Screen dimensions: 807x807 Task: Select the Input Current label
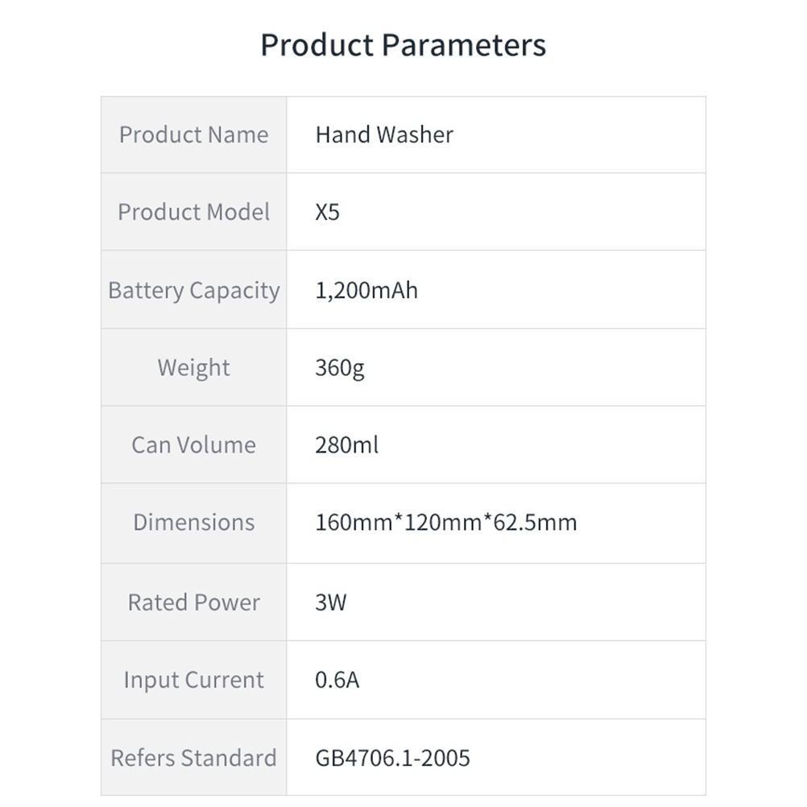[193, 680]
